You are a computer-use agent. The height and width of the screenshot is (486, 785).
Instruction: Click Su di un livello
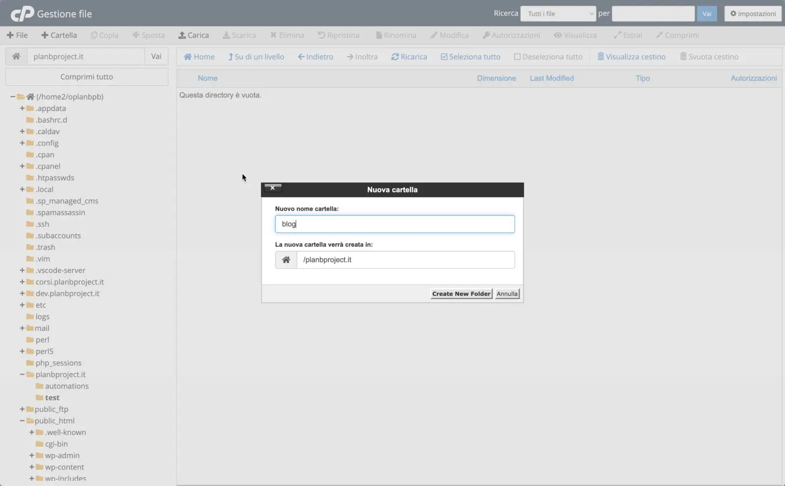click(256, 57)
